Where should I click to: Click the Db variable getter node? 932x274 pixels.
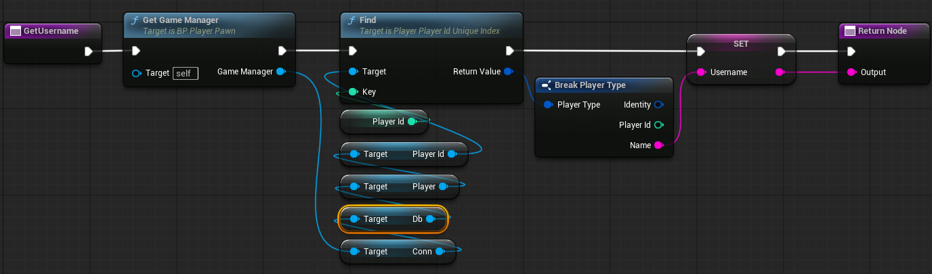click(x=393, y=219)
